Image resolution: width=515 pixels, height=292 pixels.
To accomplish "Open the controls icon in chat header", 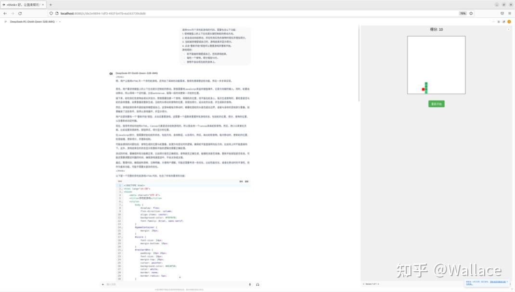I will pyautogui.click(x=499, y=22).
